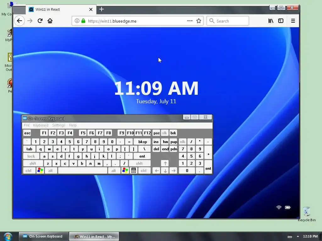Open the Keyboard menu
322x241 pixels.
41,125
